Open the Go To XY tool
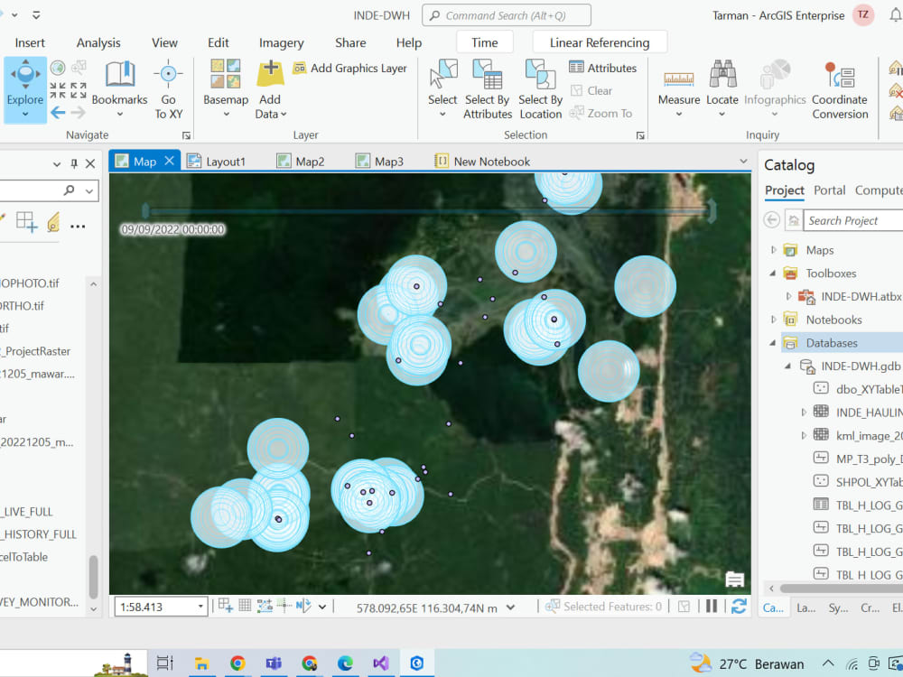 [x=168, y=89]
